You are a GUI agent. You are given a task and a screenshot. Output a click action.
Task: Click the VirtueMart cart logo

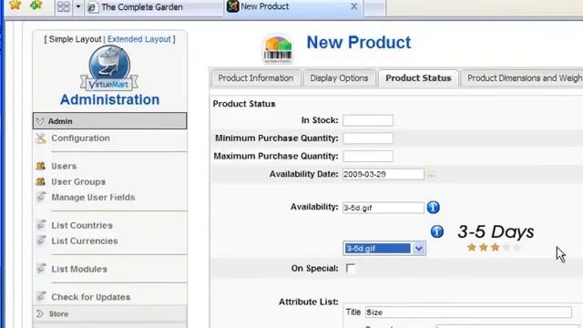109,68
